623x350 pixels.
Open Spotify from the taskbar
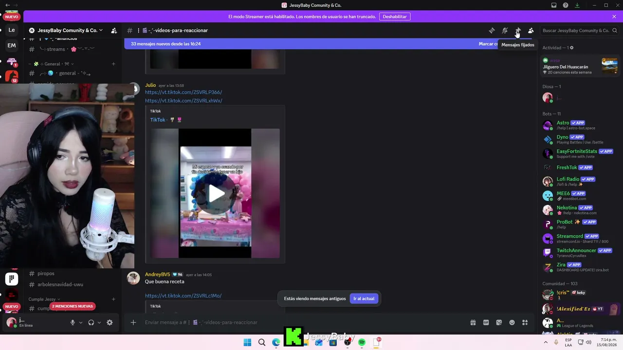tap(362, 343)
